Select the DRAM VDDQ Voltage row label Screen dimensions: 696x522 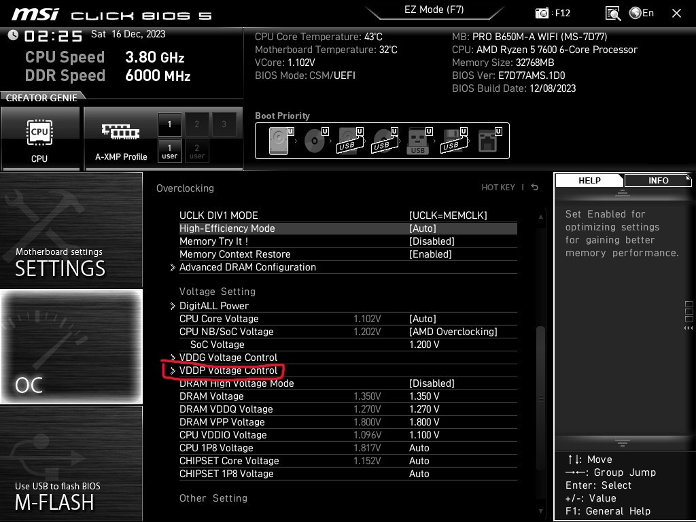(x=226, y=408)
